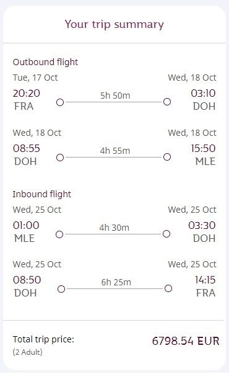Viewport: 229px width, 374px height.
Task: Click the DOH arrival circle at 03:10
Action: 167,102
